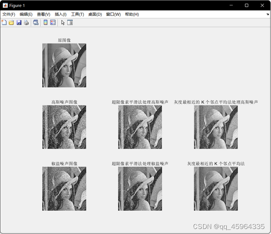Click the Insert Colorbar icon
The width and height of the screenshot is (271, 234).
[x=46, y=22]
